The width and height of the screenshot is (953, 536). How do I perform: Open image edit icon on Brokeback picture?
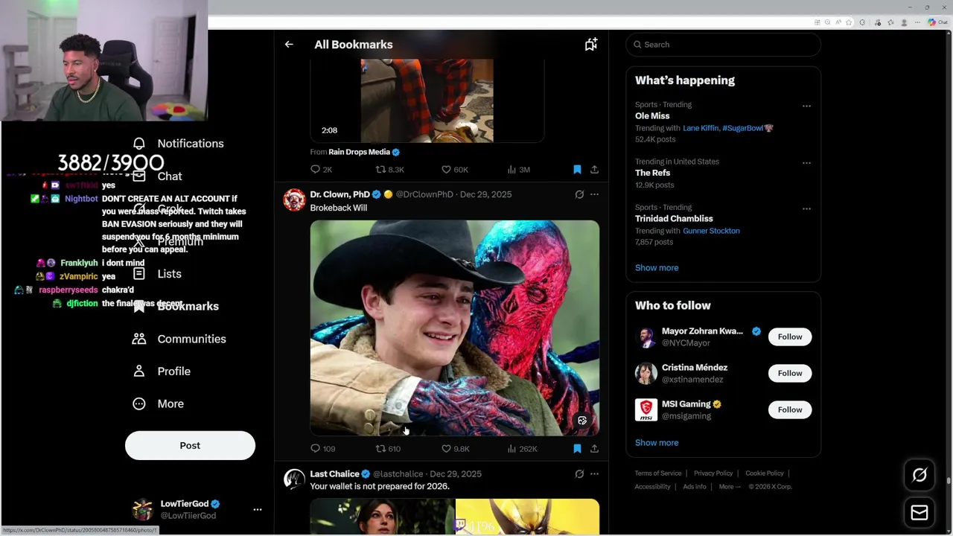coord(582,421)
